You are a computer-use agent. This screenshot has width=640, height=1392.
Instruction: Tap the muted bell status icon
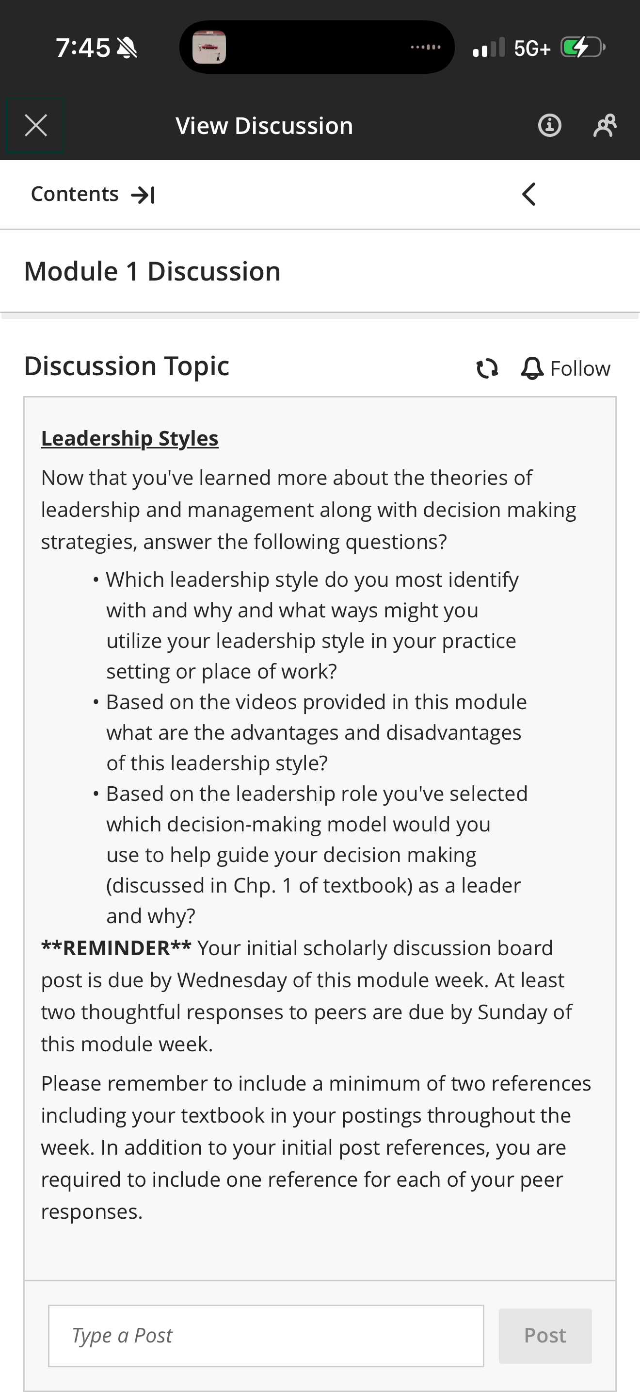pos(127,48)
